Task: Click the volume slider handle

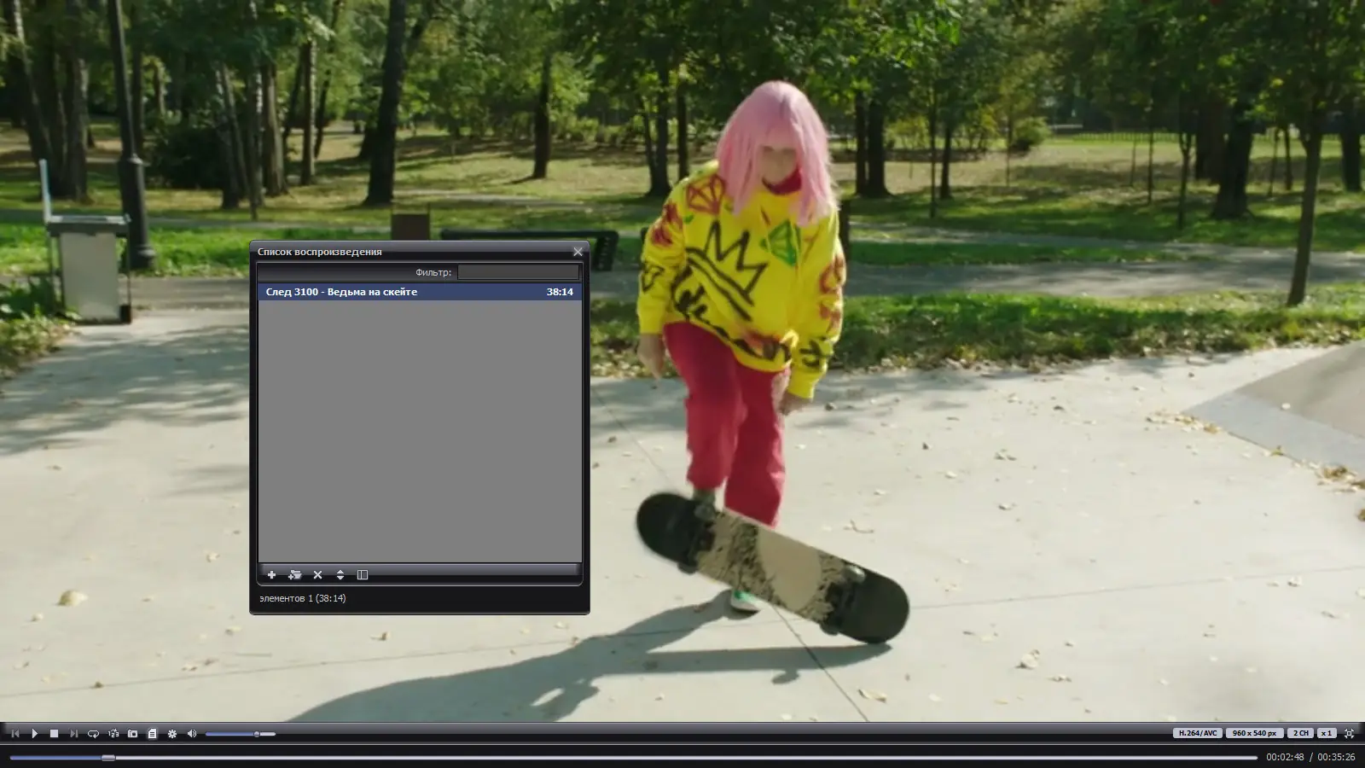Action: coord(257,734)
